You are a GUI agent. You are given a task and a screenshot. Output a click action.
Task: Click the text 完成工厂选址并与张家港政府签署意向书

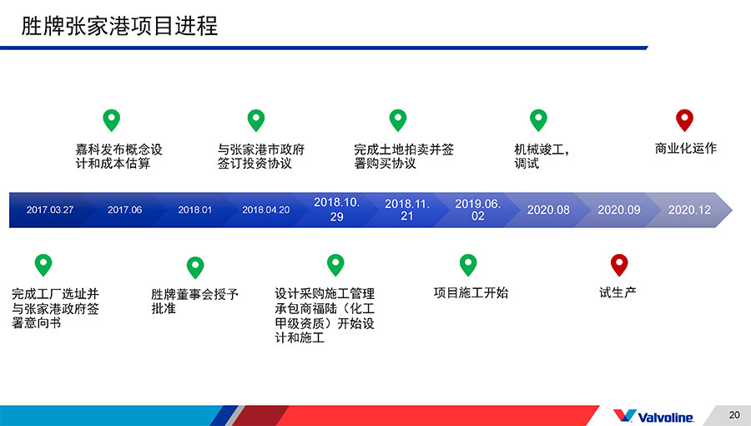click(55, 308)
